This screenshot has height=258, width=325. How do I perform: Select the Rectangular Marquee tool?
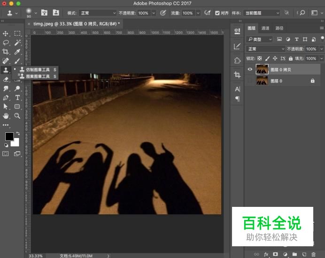click(x=17, y=34)
